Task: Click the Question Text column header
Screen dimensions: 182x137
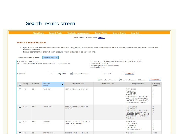Action: coord(108,84)
